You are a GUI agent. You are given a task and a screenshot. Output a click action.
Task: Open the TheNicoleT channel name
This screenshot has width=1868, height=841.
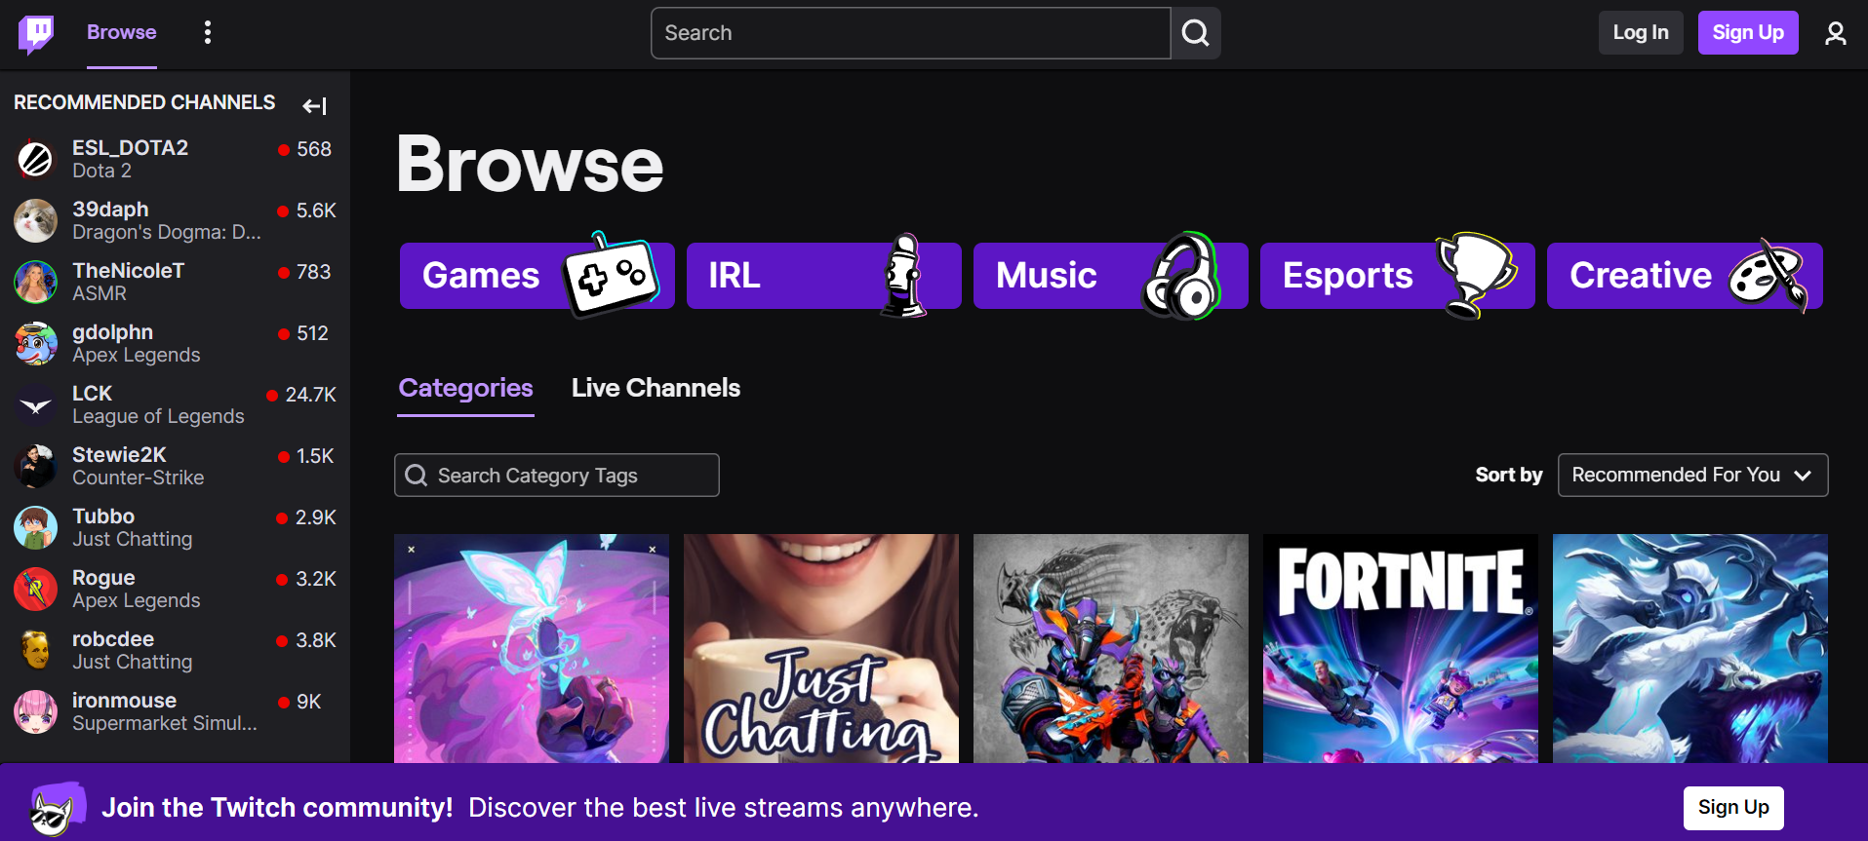click(128, 271)
